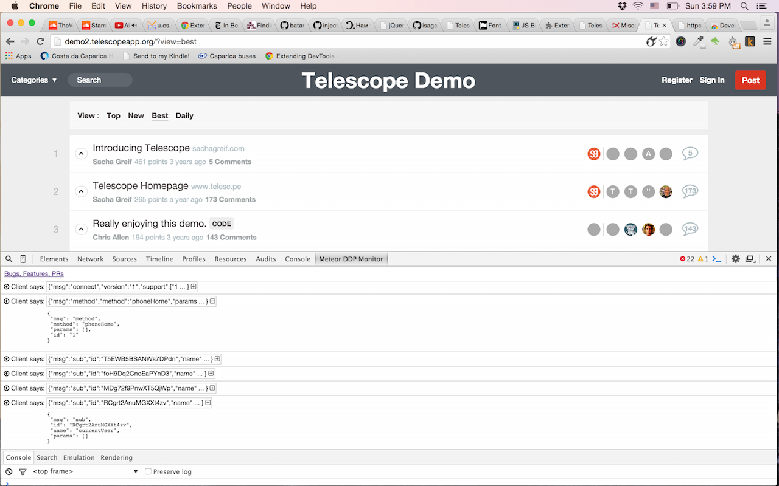The width and height of the screenshot is (779, 486).
Task: Open the Sources DevTools tab
Action: point(124,259)
